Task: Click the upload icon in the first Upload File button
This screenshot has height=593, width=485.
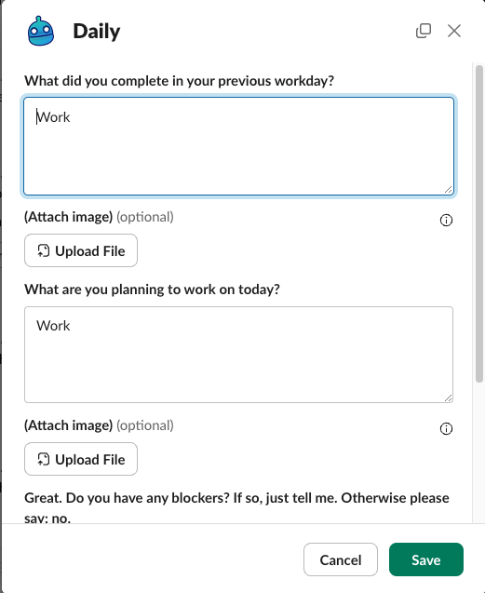Action: pos(44,250)
